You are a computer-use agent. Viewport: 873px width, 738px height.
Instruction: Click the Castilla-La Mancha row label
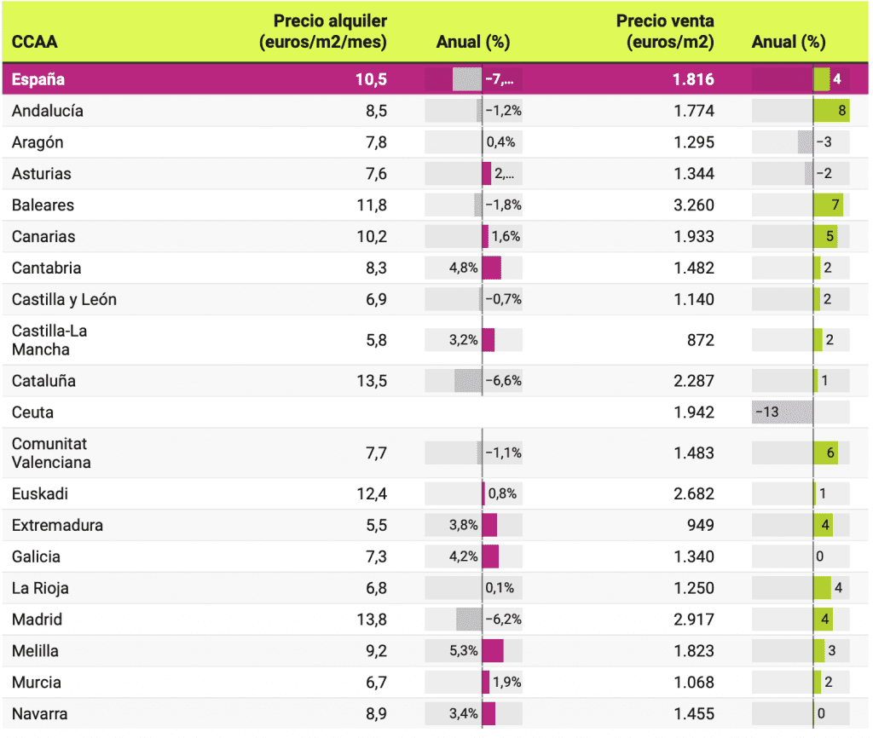[49, 340]
